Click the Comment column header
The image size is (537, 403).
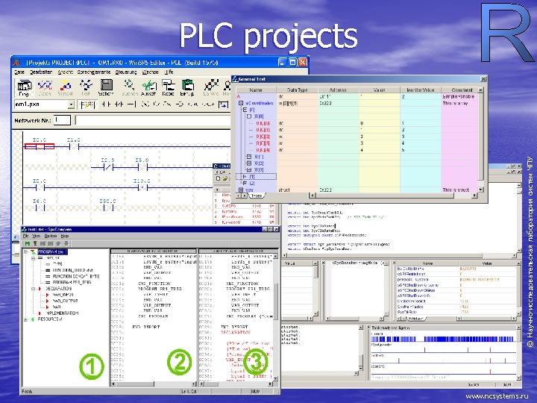click(x=460, y=90)
